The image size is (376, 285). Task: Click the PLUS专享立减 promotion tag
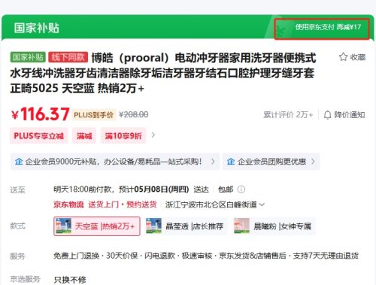pyautogui.click(x=39, y=136)
